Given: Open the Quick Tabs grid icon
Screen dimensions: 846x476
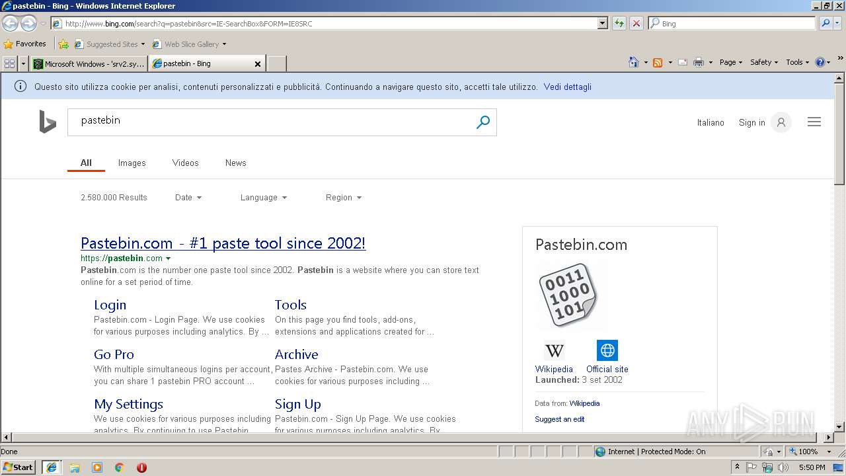Looking at the screenshot, I should [x=9, y=63].
